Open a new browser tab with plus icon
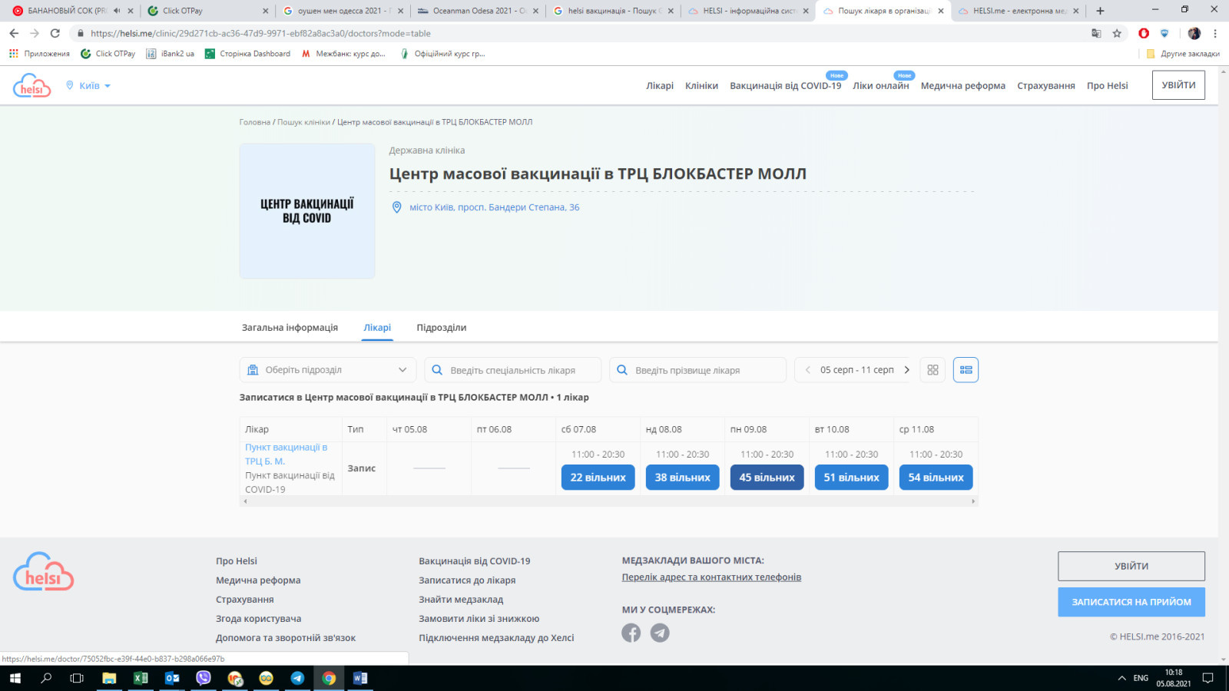This screenshot has height=691, width=1229. (x=1100, y=11)
